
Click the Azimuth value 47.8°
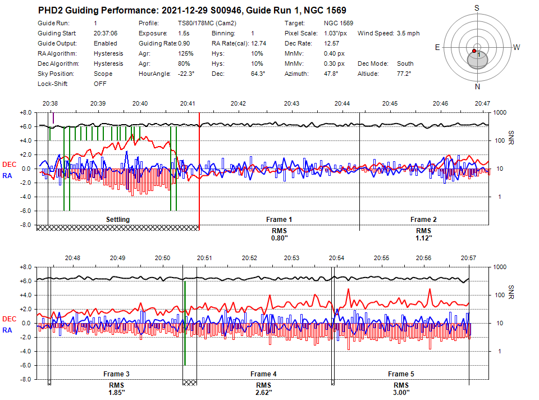[331, 74]
